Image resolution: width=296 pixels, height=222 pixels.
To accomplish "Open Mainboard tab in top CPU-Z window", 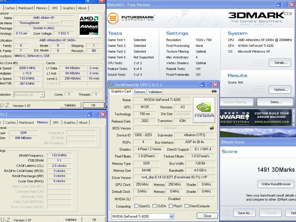I will coord(25,8).
